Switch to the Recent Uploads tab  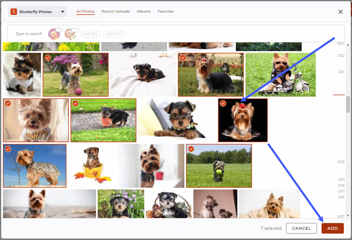coord(116,11)
